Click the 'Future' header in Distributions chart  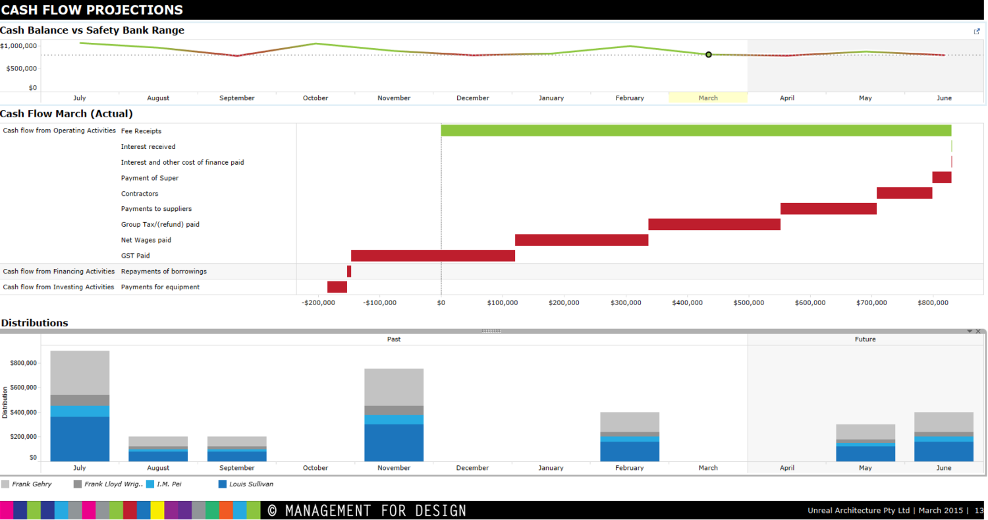(865, 339)
